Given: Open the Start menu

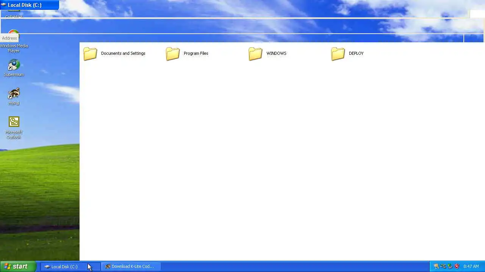Looking at the screenshot, I should tap(18, 266).
